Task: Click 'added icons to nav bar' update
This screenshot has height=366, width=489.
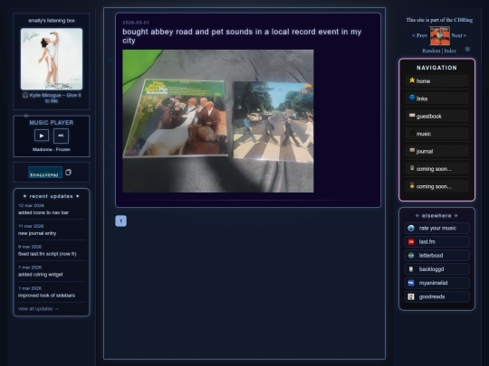Action: (x=43, y=212)
